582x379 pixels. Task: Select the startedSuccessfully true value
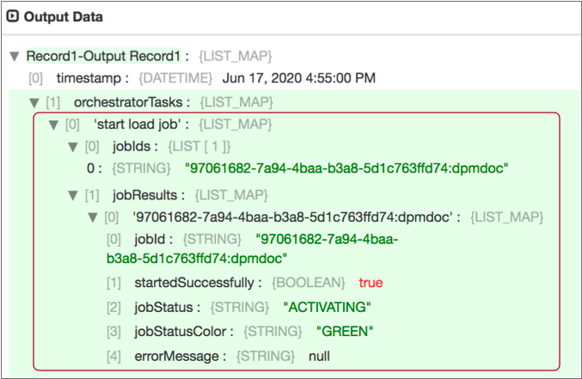tap(371, 282)
